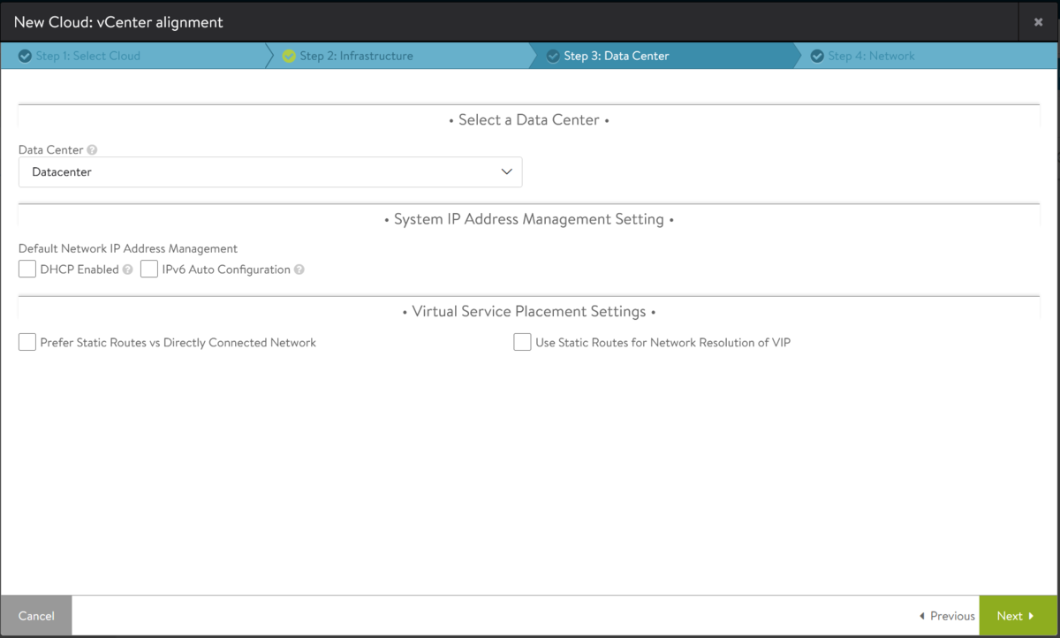1060x638 pixels.
Task: Open the Data Center dropdown
Action: tap(269, 172)
